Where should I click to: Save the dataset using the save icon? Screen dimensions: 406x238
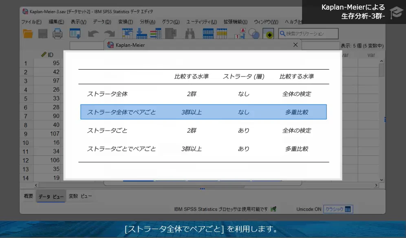pos(42,34)
